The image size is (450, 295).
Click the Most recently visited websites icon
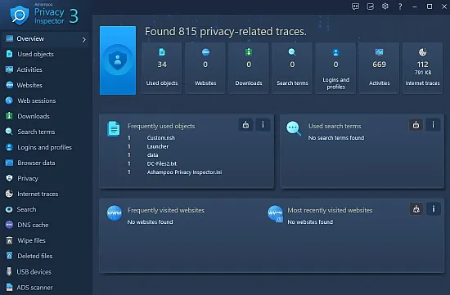(x=275, y=213)
